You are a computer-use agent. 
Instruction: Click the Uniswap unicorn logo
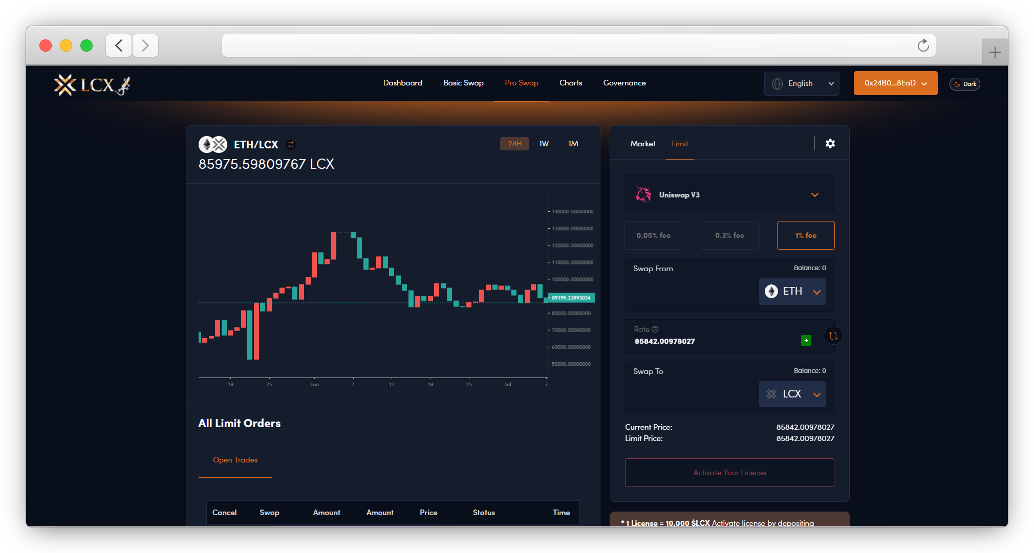click(x=643, y=194)
